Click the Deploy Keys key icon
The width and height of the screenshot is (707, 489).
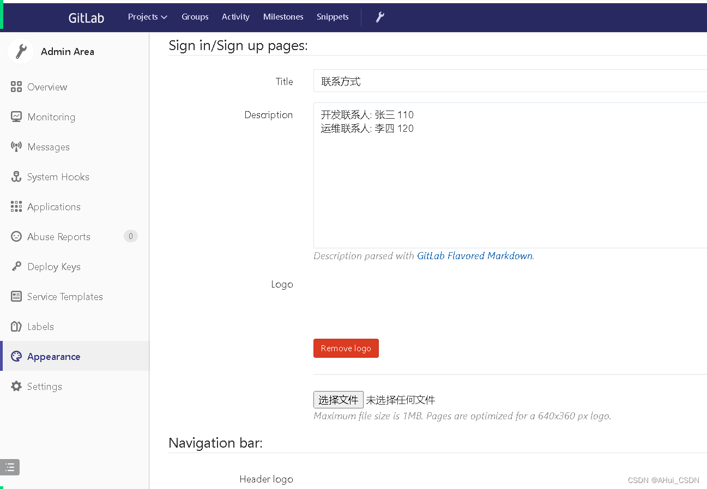click(16, 266)
